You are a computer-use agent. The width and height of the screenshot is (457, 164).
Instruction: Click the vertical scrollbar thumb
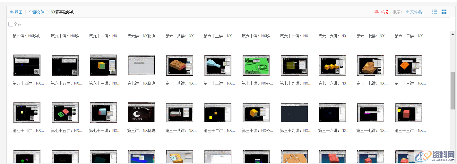(453, 91)
